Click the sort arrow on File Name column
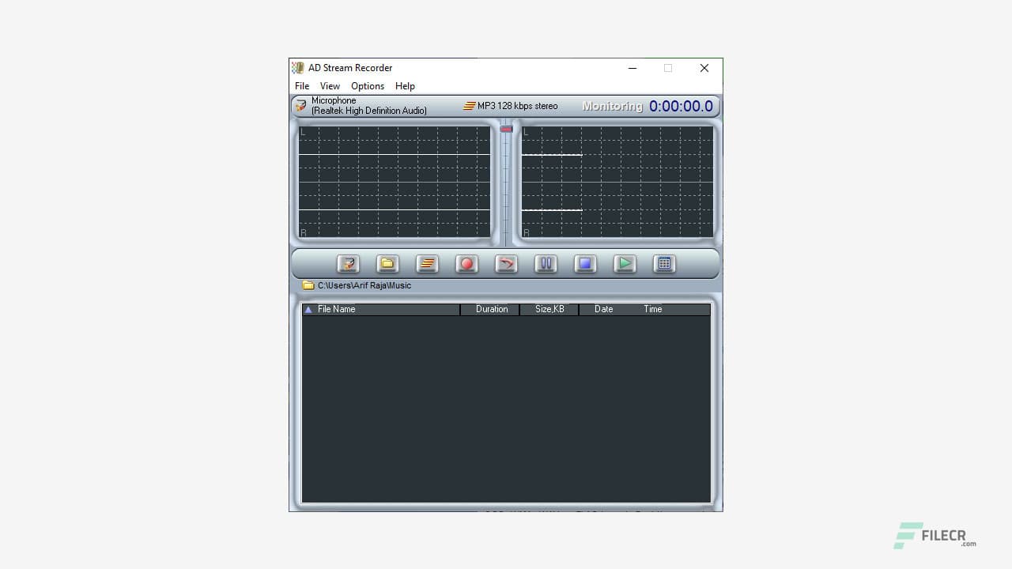1012x569 pixels. 308,309
